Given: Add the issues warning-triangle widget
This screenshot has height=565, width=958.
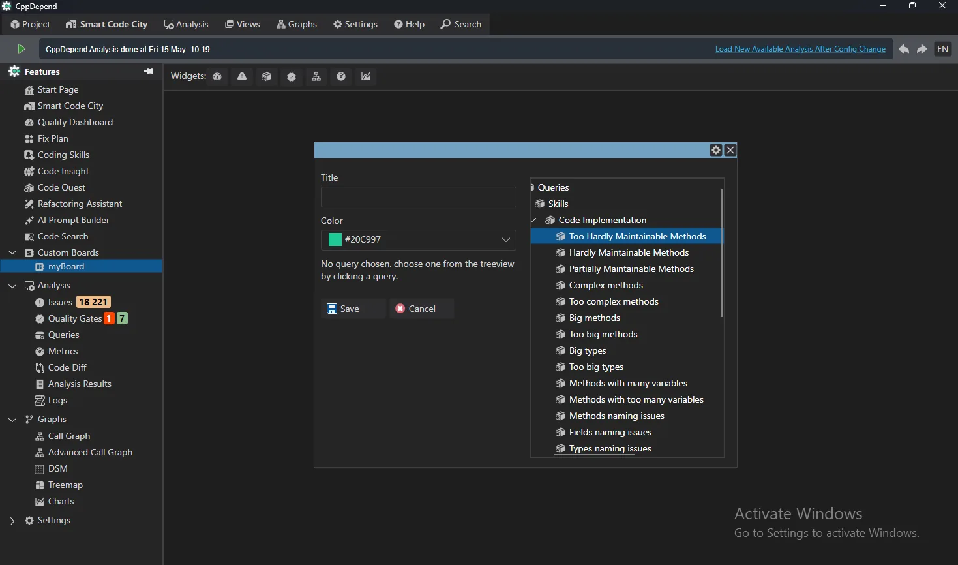Looking at the screenshot, I should click(242, 76).
